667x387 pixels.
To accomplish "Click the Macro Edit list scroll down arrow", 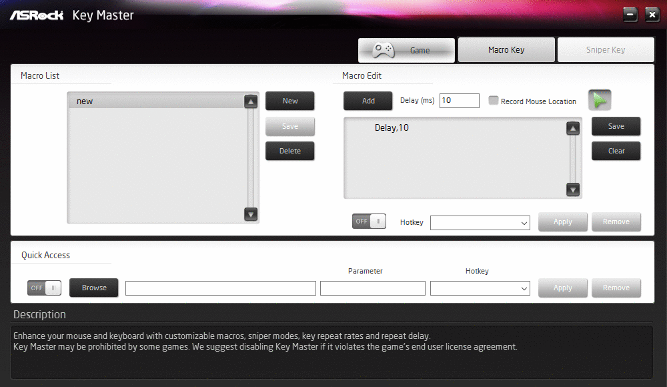I will coord(573,190).
